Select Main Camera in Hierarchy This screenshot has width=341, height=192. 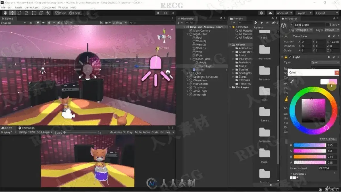[201, 31]
